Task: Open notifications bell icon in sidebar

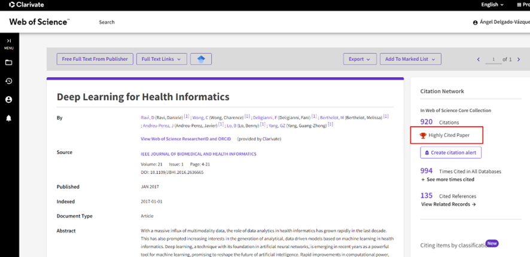Action: (9, 118)
